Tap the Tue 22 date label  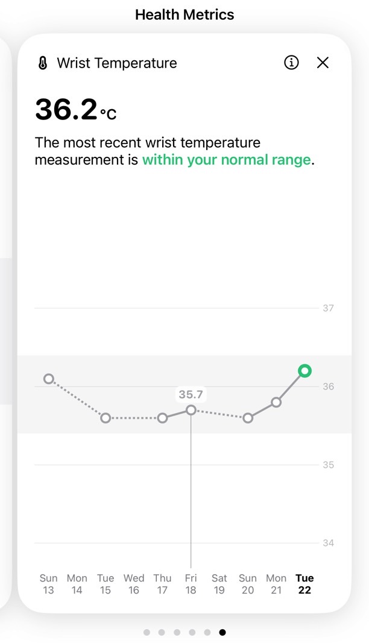pyautogui.click(x=304, y=584)
